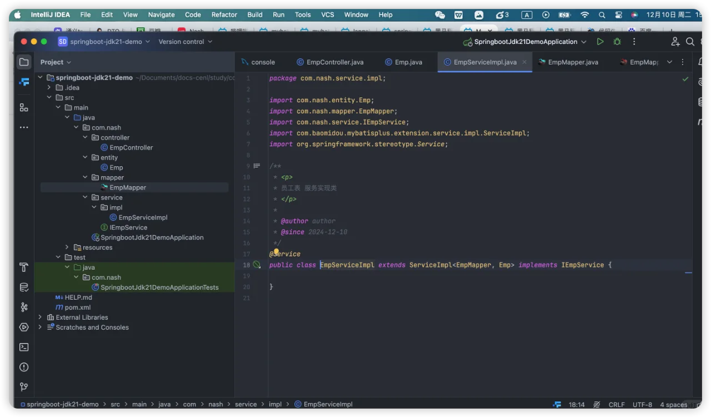This screenshot has width=711, height=417.
Task: Click the Debug bug icon in toolbar
Action: coord(617,42)
